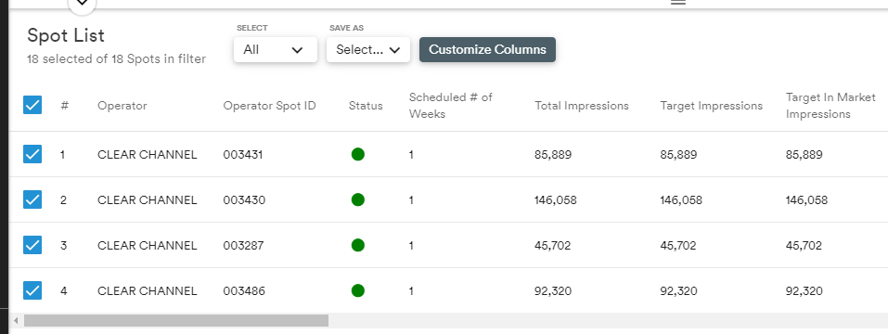The height and width of the screenshot is (334, 888).
Task: Click the Operator Spot ID column header
Action: [270, 105]
